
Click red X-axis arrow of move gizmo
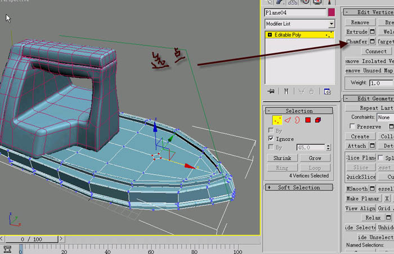[190, 166]
